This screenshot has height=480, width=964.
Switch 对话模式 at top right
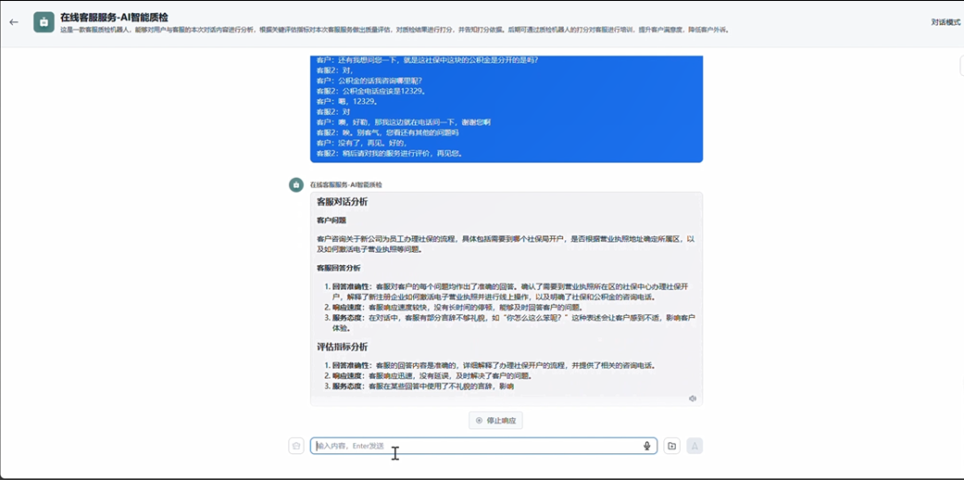coord(945,22)
